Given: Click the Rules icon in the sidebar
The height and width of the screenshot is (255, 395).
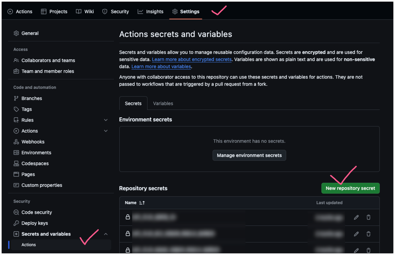Looking at the screenshot, I should pos(16,120).
